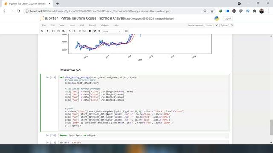Screen dimensions: 273x153
Task: Paste cells below icon
Action: 64,31
